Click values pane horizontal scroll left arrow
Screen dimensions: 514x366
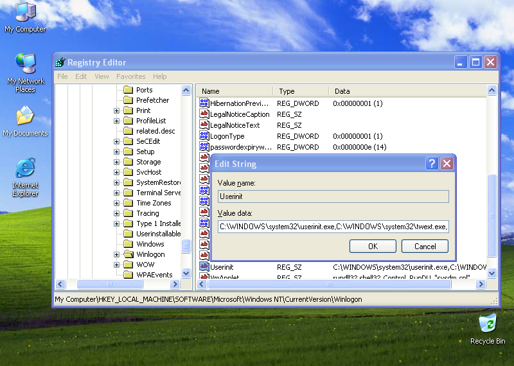click(x=202, y=284)
